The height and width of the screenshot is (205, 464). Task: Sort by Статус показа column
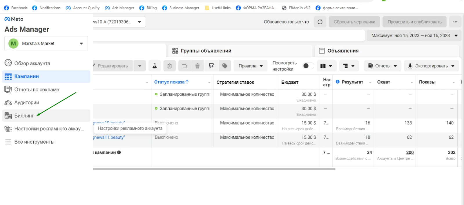tap(171, 82)
